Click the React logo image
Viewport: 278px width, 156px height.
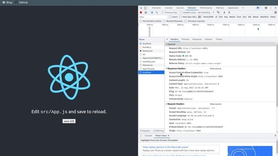pos(69,77)
